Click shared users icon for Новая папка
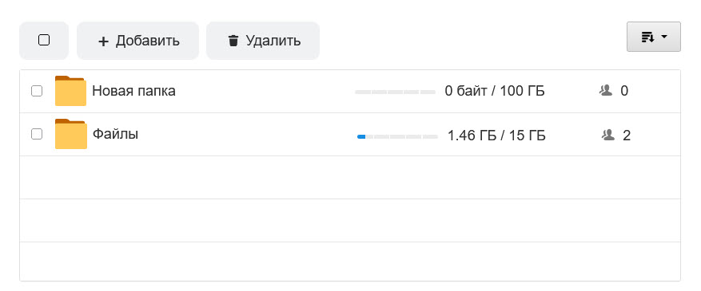 point(606,91)
